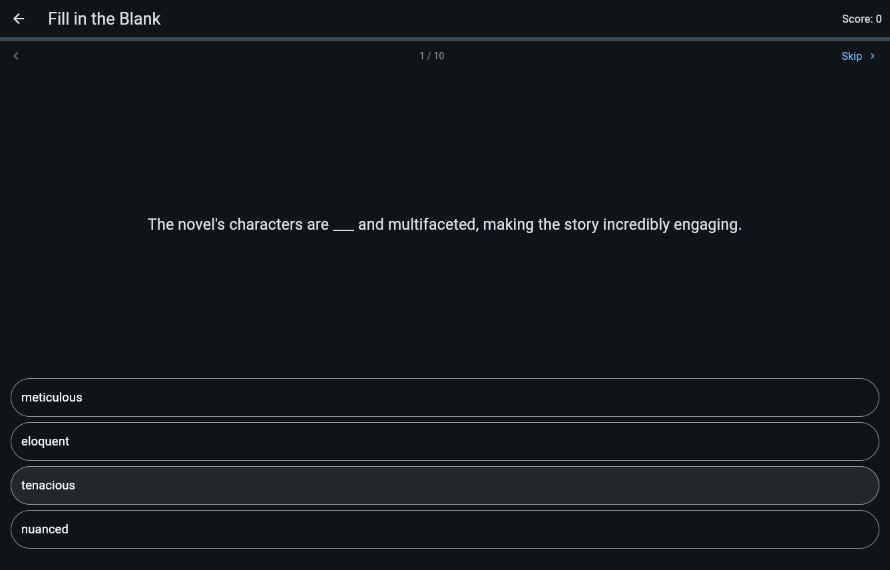Image resolution: width=890 pixels, height=570 pixels.
Task: Click the word 'multifaceted' in the question
Action: 433,224
